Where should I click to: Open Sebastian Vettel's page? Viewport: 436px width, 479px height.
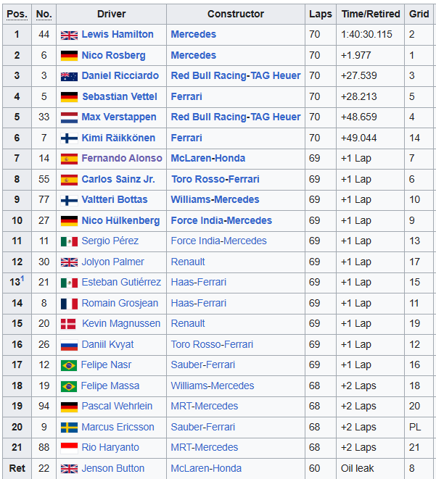tap(120, 96)
